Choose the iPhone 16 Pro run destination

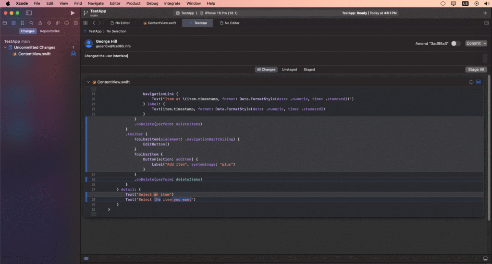click(219, 13)
